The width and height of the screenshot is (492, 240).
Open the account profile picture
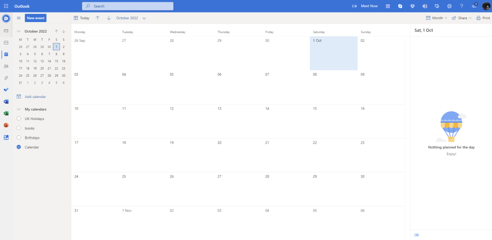(x=486, y=6)
